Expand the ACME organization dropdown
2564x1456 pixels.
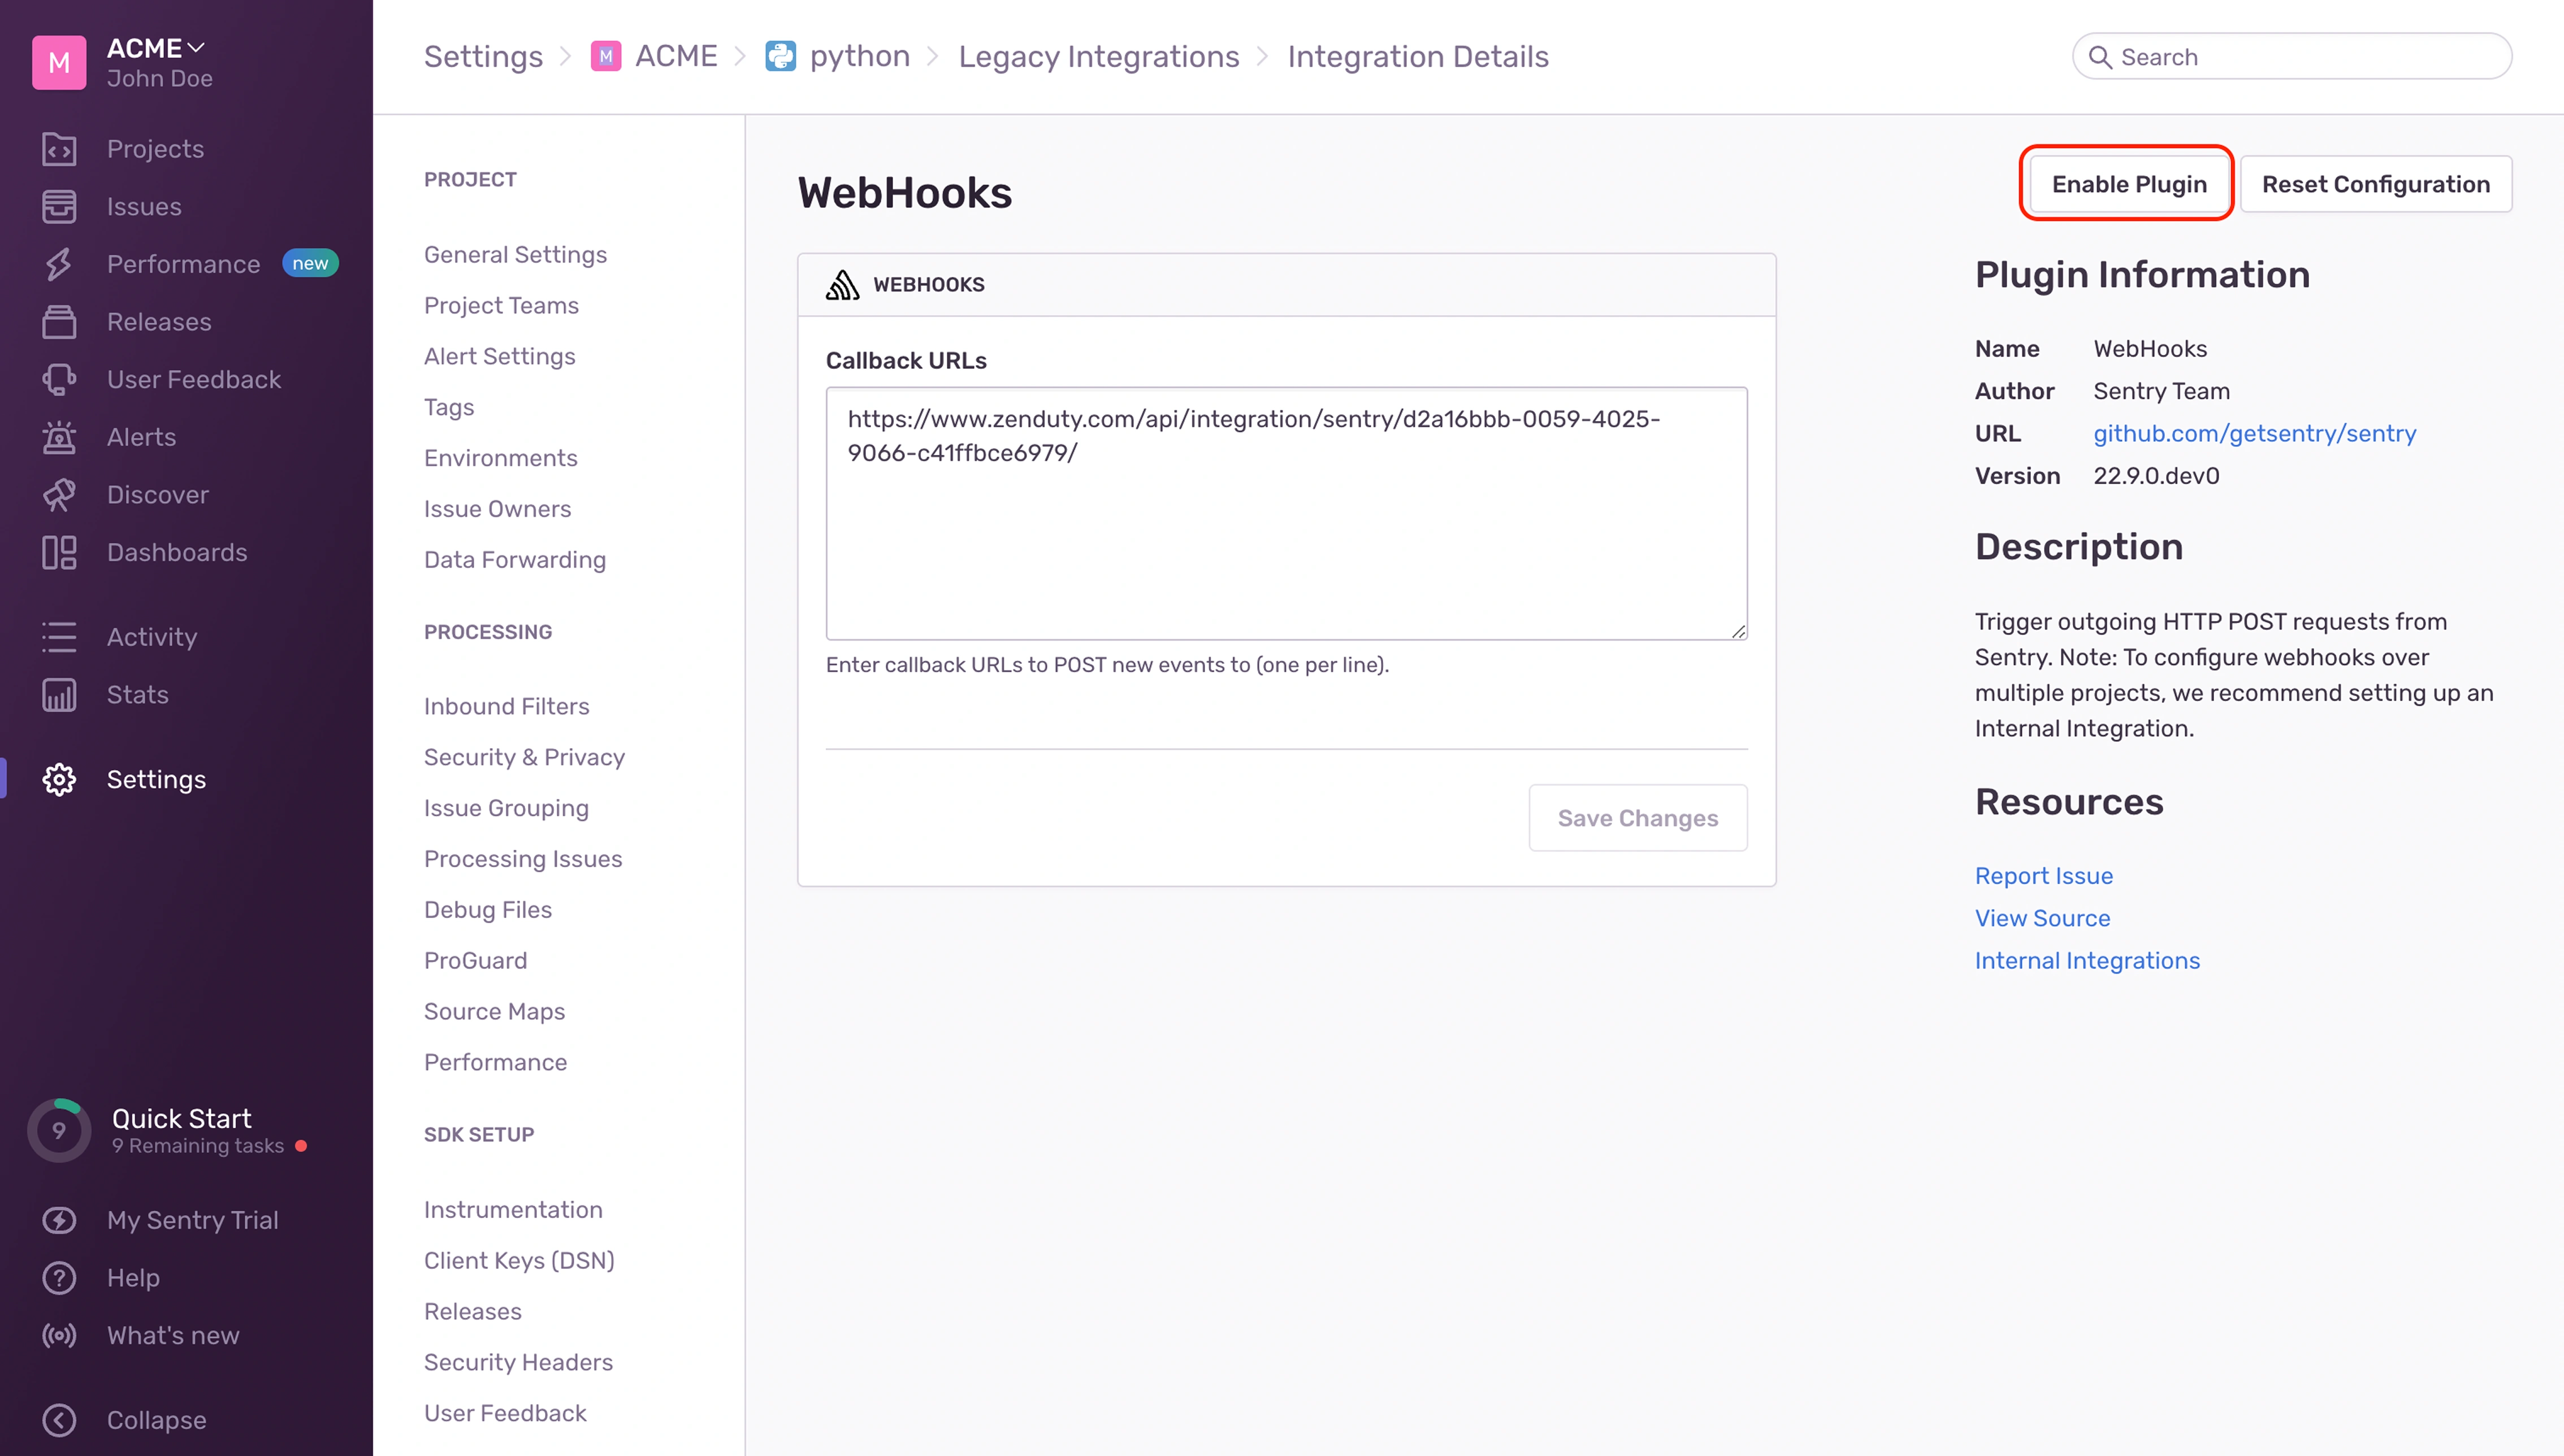tap(156, 48)
